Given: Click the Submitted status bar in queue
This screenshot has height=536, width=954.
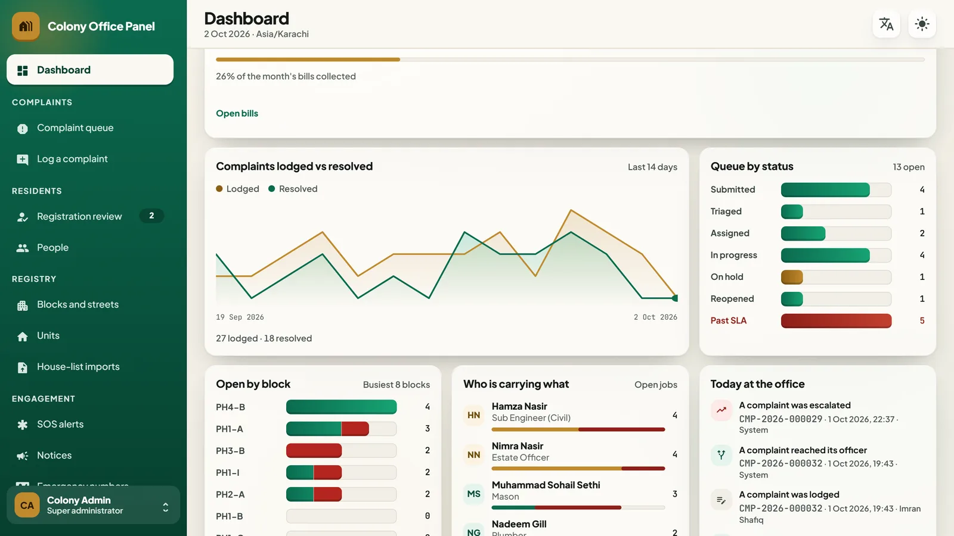Looking at the screenshot, I should point(836,189).
